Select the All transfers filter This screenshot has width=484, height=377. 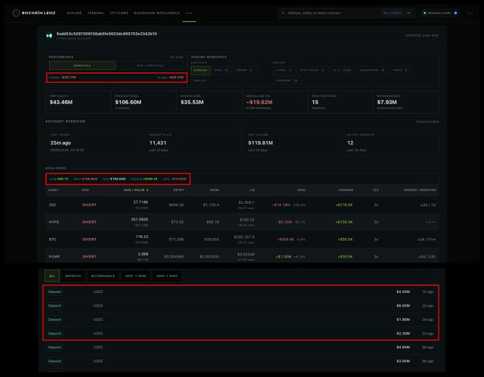click(52, 276)
